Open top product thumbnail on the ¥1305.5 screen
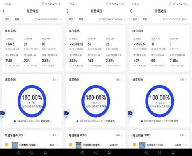Image resolution: width=192 pixels, height=156 pixels. point(142,145)
